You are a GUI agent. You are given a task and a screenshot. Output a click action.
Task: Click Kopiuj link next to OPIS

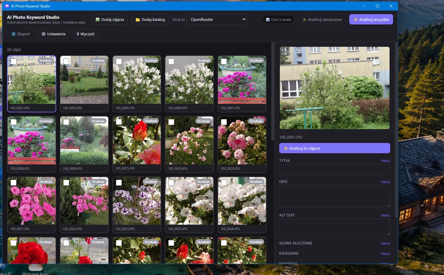point(385,182)
